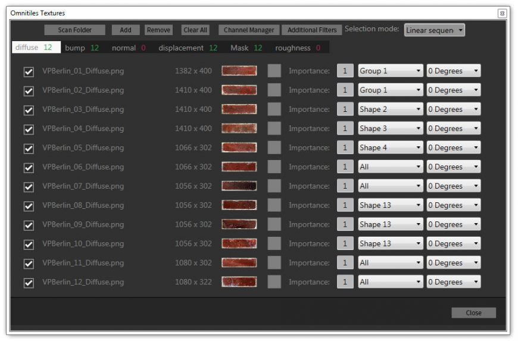Uncheck the VPBerlin_03_Diffuse.png checkbox
This screenshot has width=518, height=341.
(29, 110)
